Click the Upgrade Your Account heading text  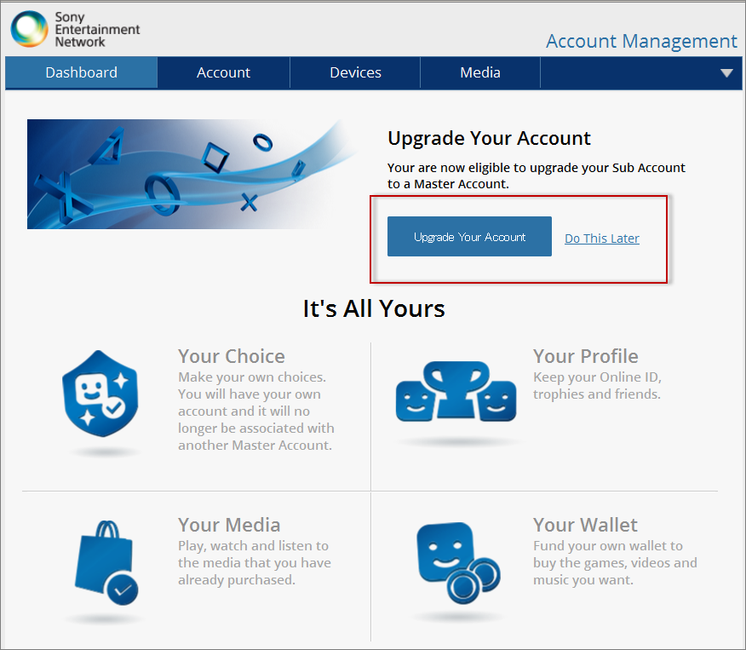point(489,139)
